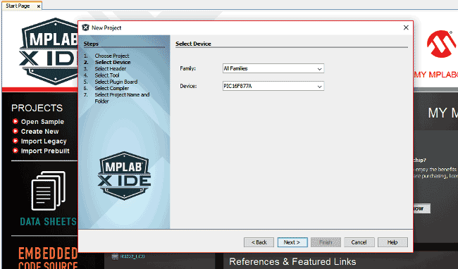Click the MY MPLAB red heading
This screenshot has width=458, height=269.
pyautogui.click(x=435, y=75)
